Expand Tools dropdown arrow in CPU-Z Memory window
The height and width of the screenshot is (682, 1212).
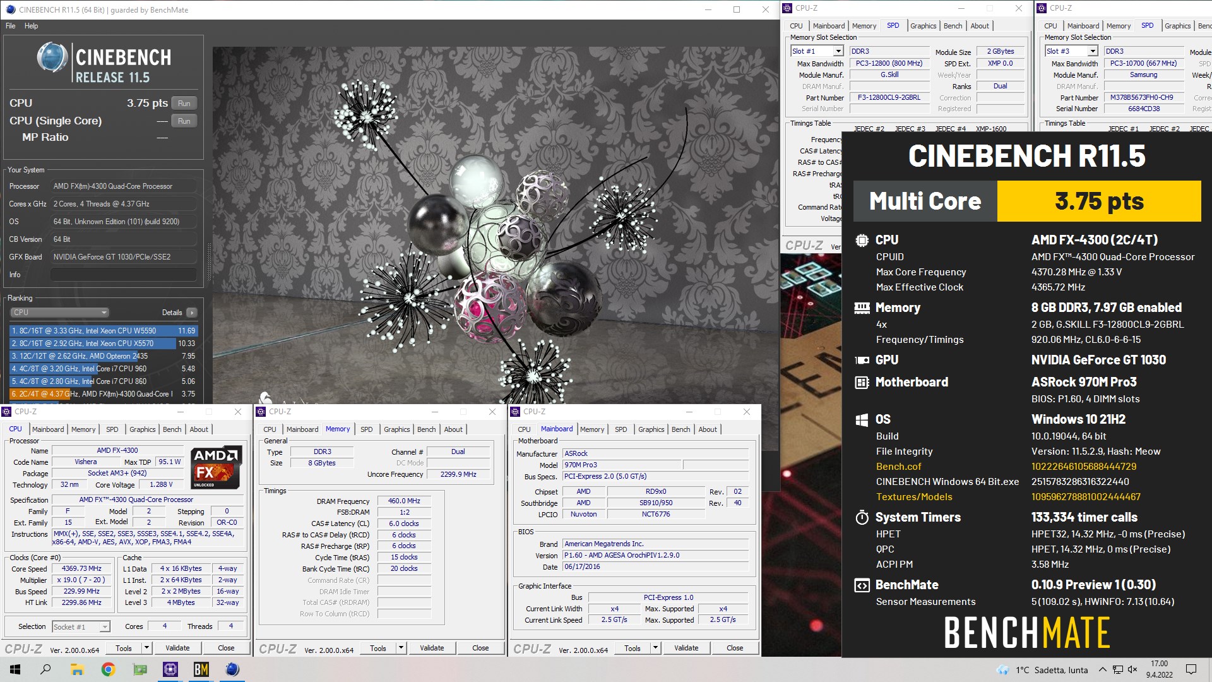[401, 648]
